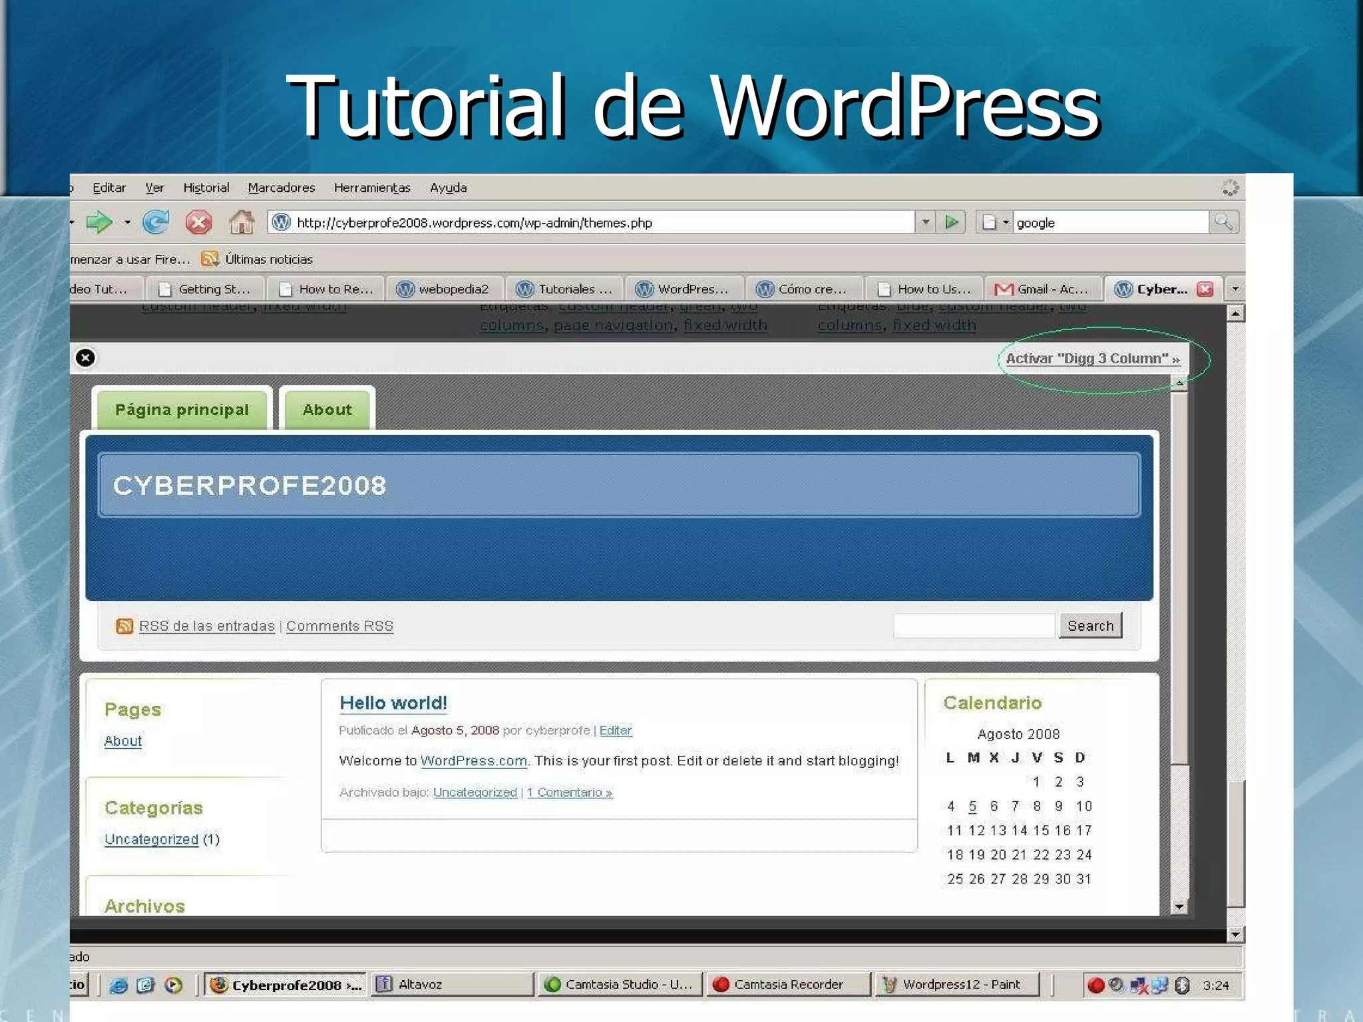Switch to the Getting St... tab
1363x1022 pixels.
[205, 289]
